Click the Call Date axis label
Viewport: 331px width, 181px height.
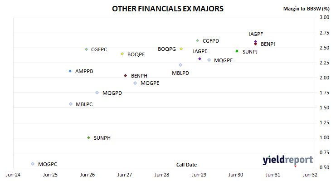186,165
